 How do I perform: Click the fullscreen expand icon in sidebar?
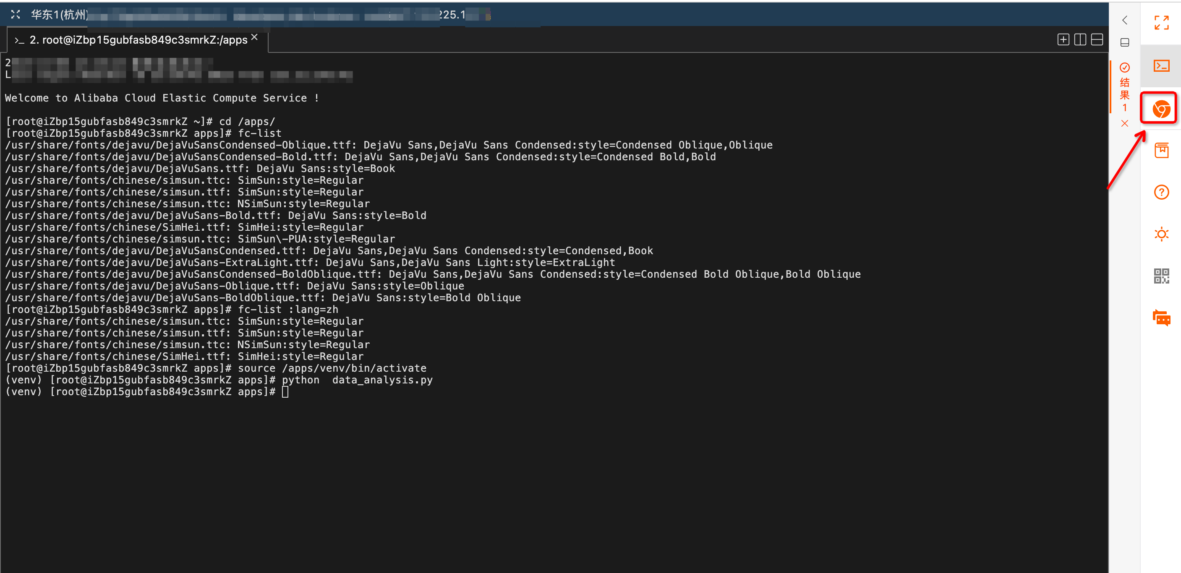pos(1161,23)
